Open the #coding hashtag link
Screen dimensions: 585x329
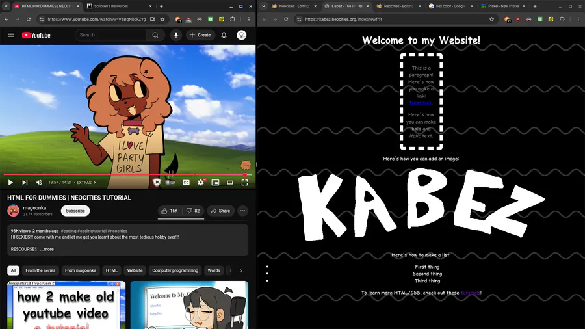pyautogui.click(x=69, y=231)
